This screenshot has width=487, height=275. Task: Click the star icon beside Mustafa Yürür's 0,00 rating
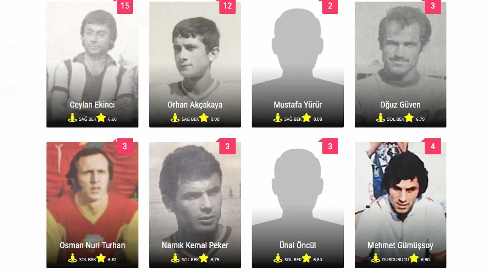pos(306,118)
